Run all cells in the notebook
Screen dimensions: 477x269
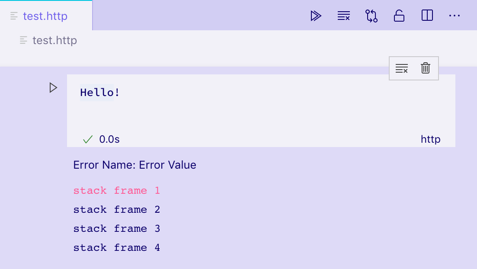(316, 16)
